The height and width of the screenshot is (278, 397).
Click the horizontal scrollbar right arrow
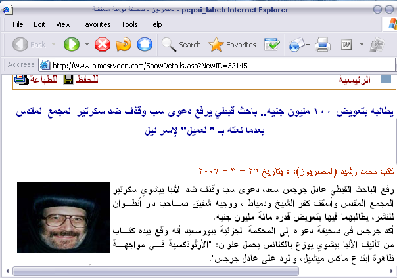pyautogui.click(x=392, y=271)
